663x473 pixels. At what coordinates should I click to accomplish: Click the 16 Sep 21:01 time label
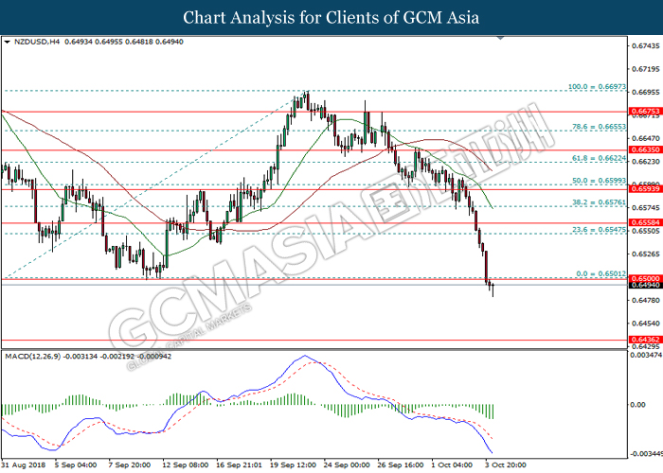[239, 465]
